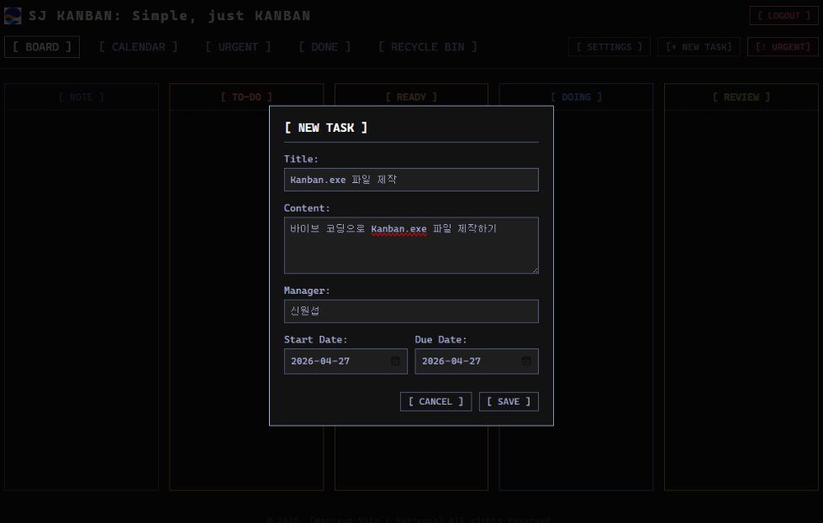This screenshot has height=523, width=823.
Task: Open the SETTINGS button
Action: pos(609,47)
